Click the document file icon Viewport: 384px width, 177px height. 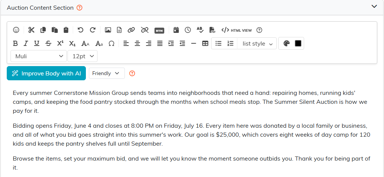tap(119, 30)
